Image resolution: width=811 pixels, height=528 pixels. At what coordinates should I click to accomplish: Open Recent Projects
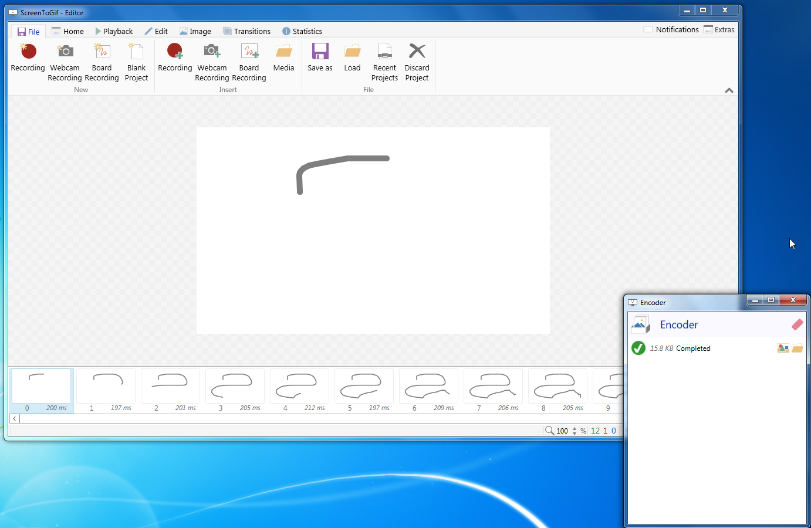click(x=384, y=62)
